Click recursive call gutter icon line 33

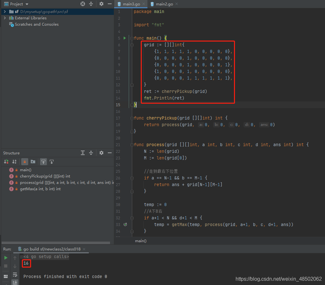click(125, 224)
